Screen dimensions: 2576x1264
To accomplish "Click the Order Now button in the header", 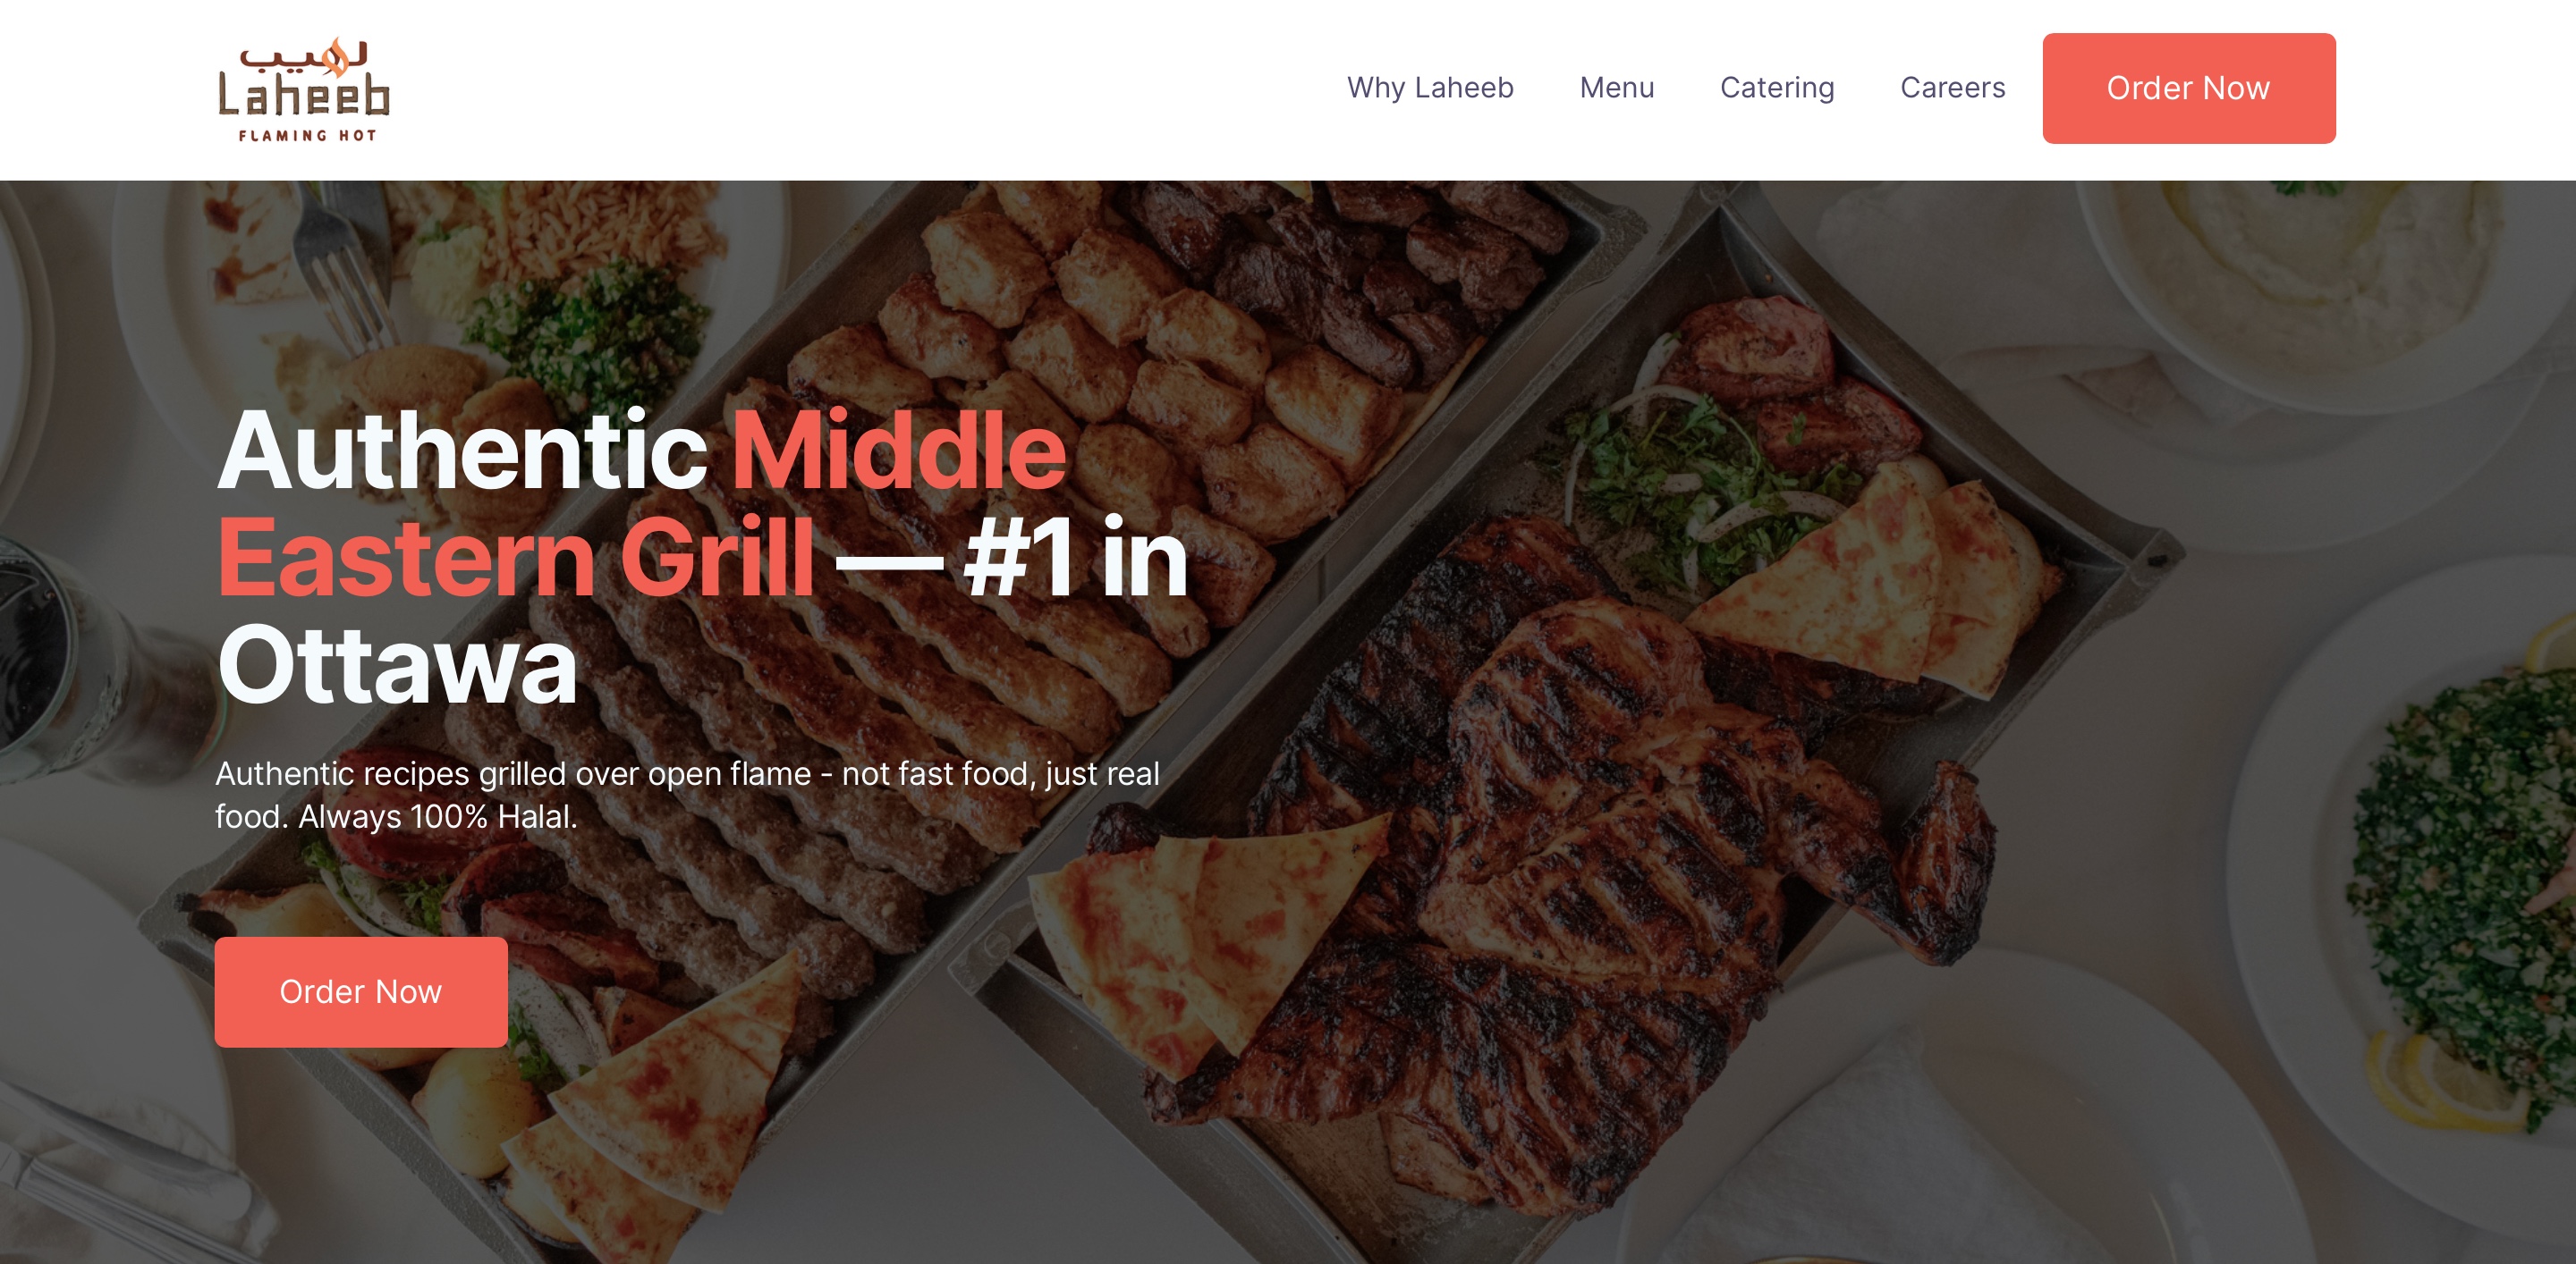I will click(2189, 88).
